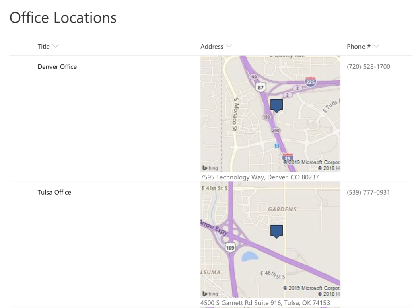412x308 pixels.
Task: Click the blue lake on the Tulsa map
Action: tap(249, 257)
